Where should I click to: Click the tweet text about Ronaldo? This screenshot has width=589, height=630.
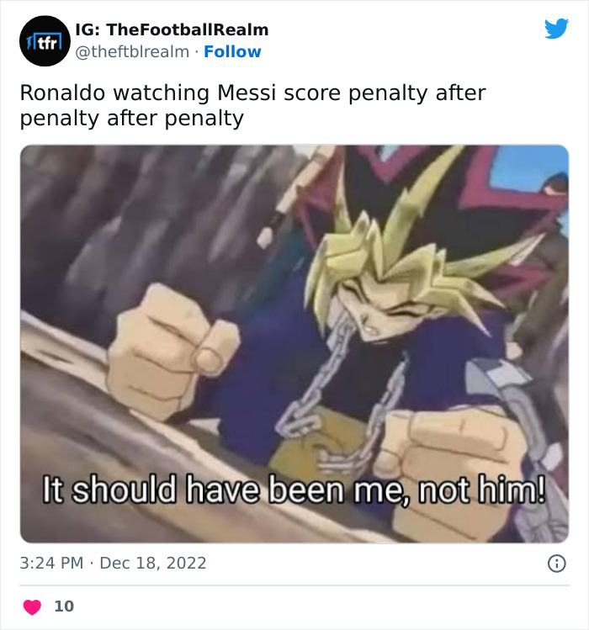(x=252, y=105)
